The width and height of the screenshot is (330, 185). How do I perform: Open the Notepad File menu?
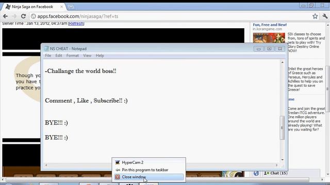pyautogui.click(x=48, y=55)
